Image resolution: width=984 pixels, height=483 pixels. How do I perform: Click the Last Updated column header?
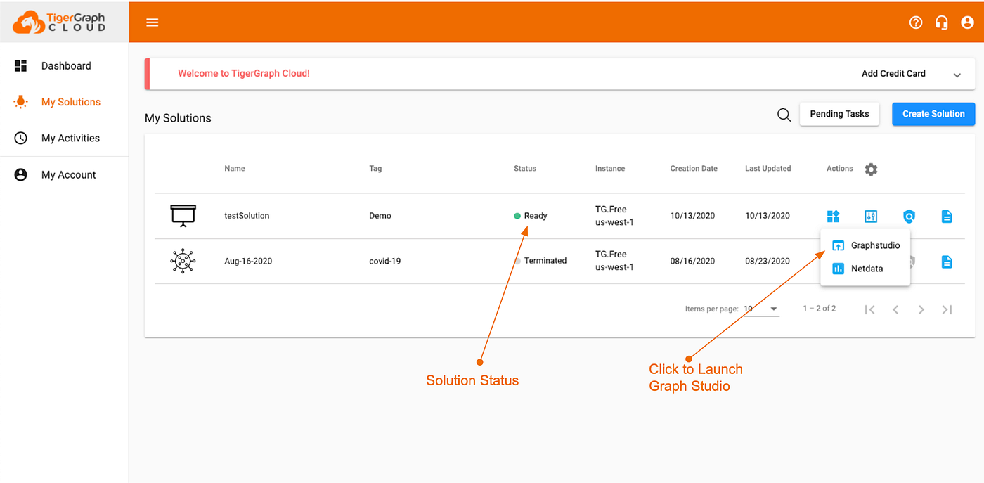pos(768,169)
